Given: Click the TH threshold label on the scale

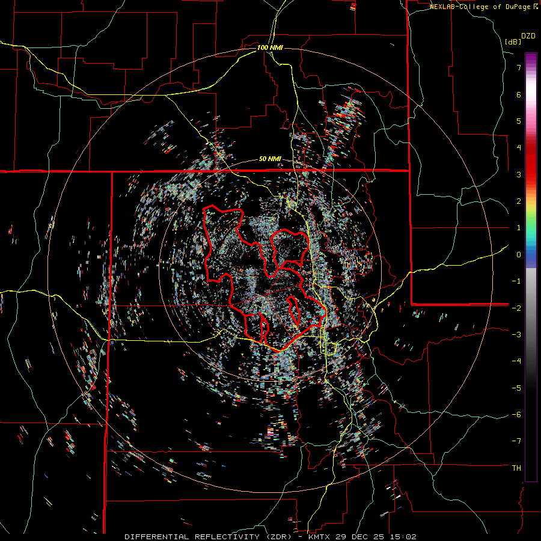Looking at the screenshot, I should click(x=516, y=468).
